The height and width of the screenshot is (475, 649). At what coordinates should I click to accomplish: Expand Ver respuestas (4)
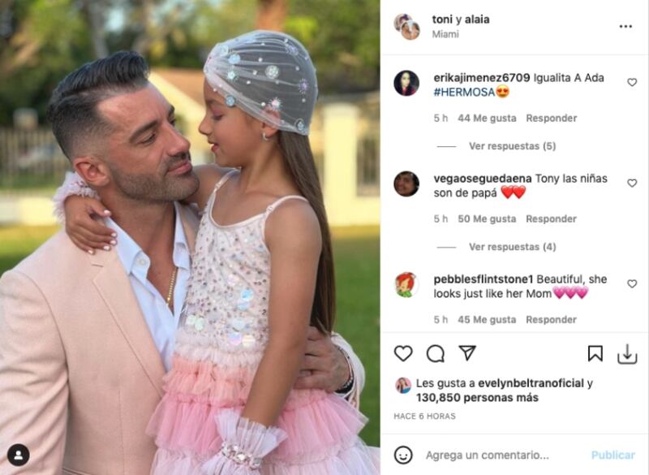point(512,247)
